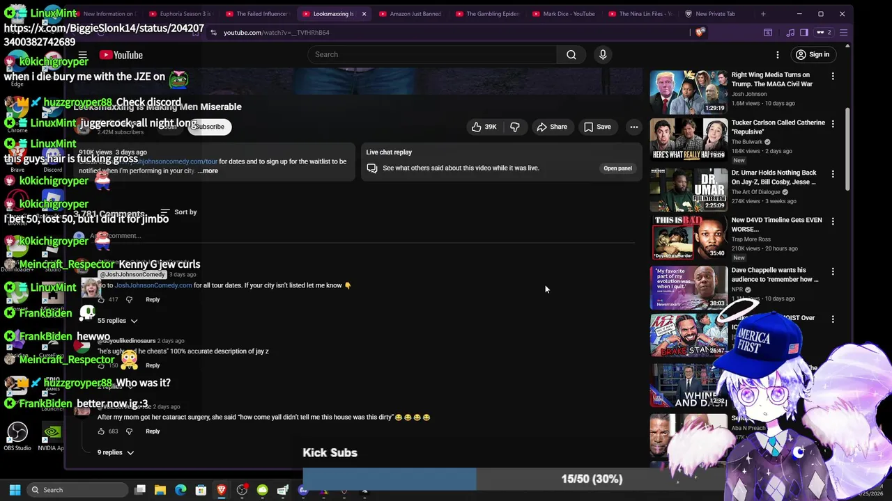Open a new browser tab
This screenshot has width=892, height=501.
tap(763, 14)
